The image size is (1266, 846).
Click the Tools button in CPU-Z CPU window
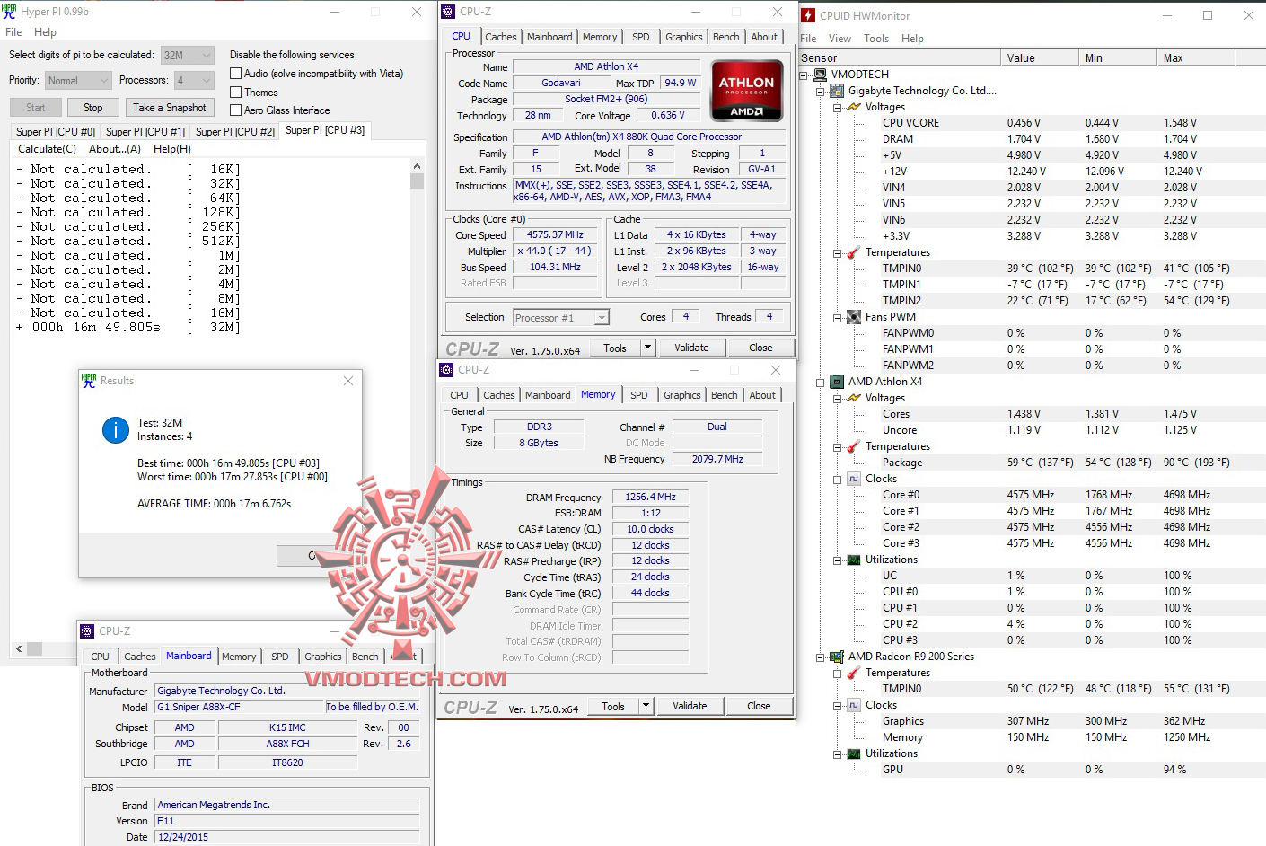coord(615,348)
